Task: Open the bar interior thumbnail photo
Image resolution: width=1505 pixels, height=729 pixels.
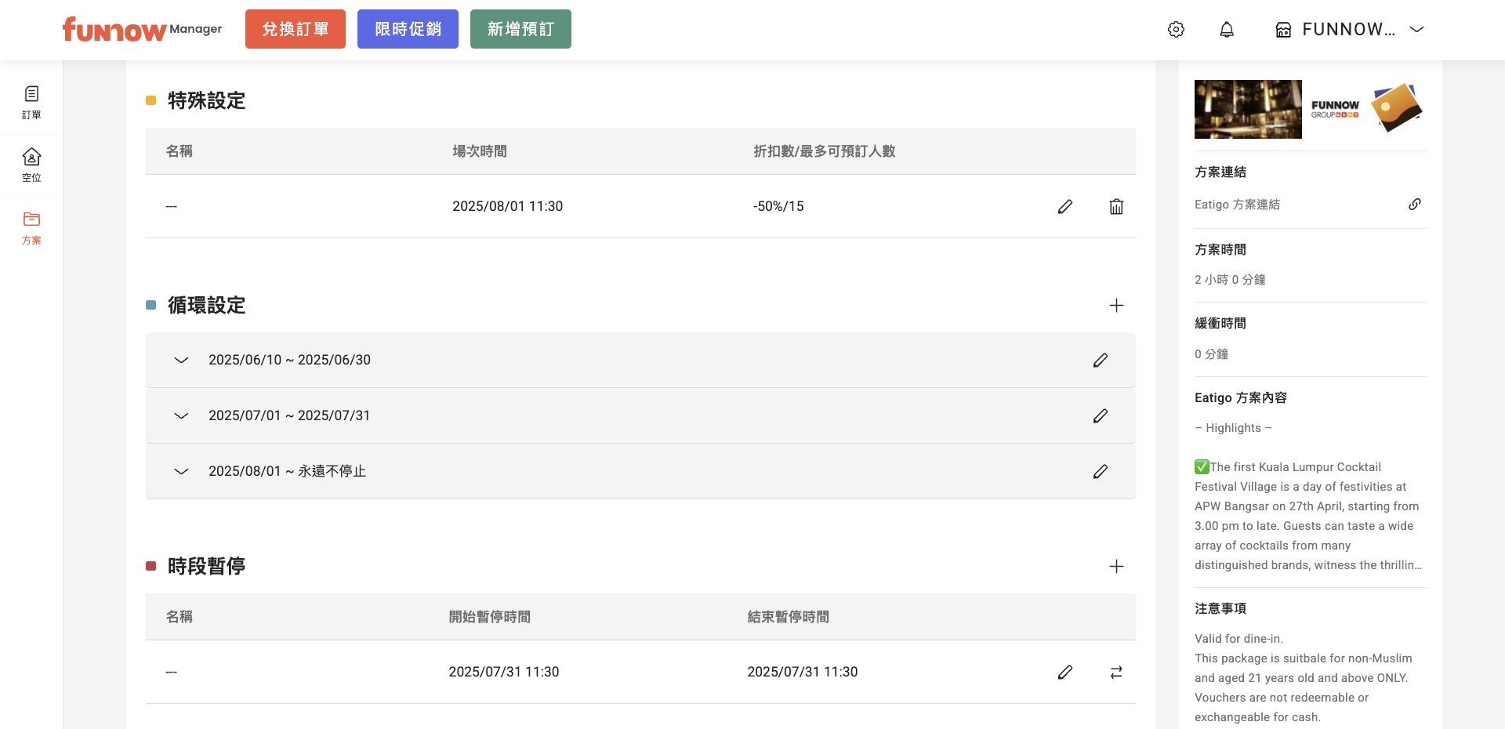Action: [1248, 110]
